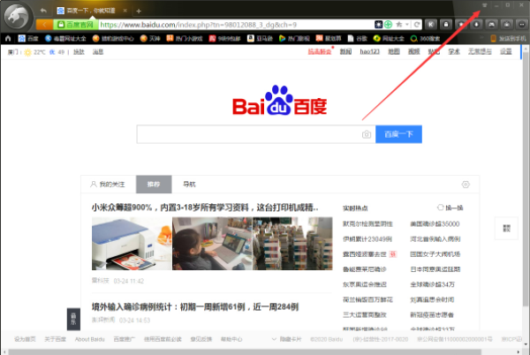Screen dimensions: 530x355
Task: Open the skin shirt icon in title bar
Action: point(484,5)
